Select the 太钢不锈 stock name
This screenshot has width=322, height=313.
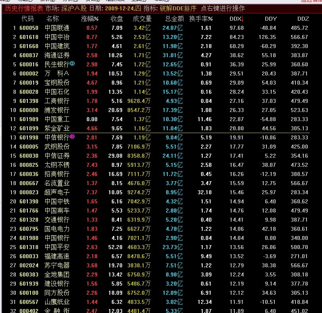click(57, 165)
